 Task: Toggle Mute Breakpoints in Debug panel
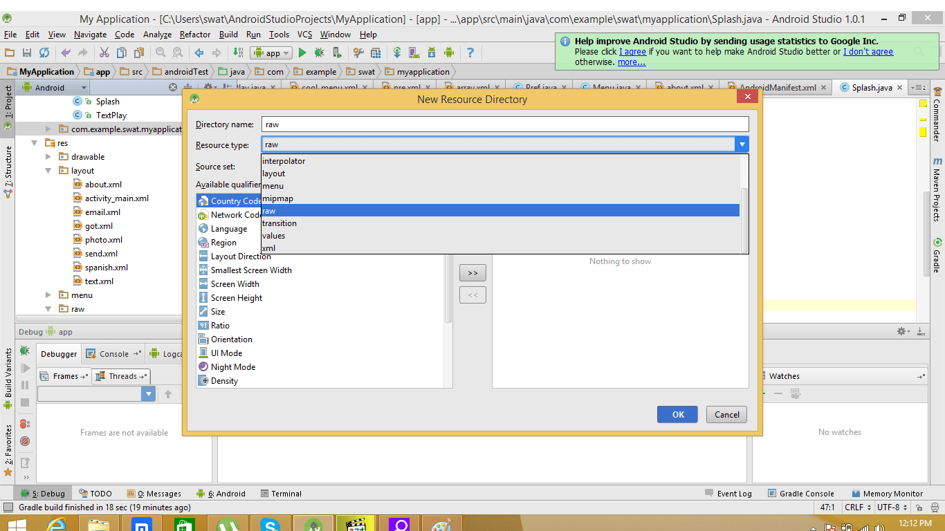coord(25,441)
